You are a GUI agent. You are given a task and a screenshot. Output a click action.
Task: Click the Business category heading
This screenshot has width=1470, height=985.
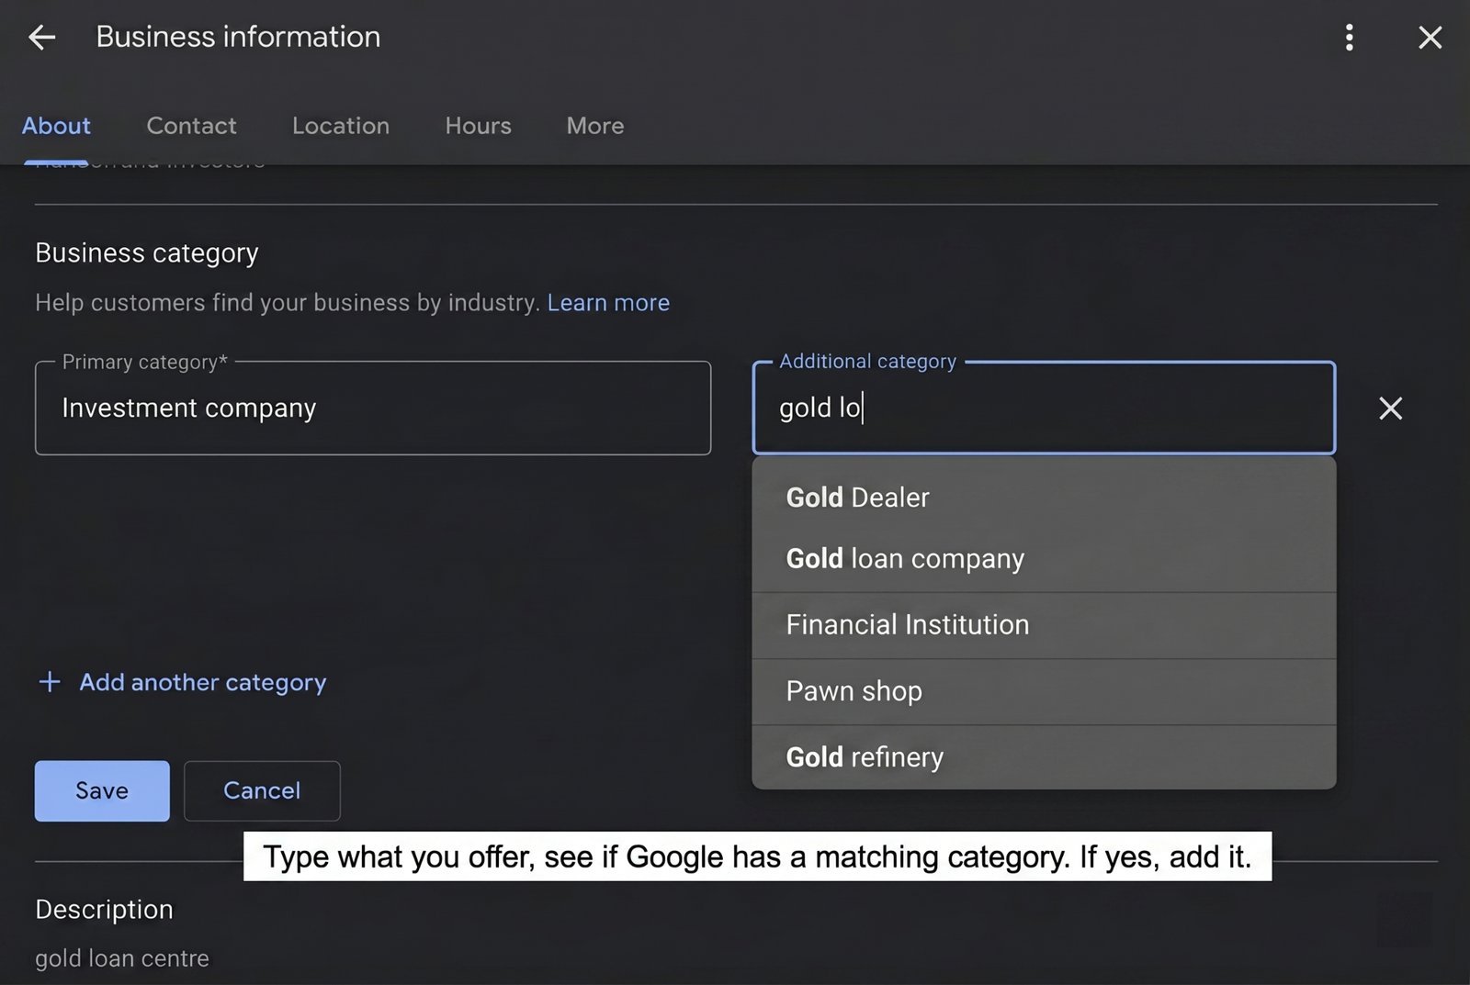(147, 252)
